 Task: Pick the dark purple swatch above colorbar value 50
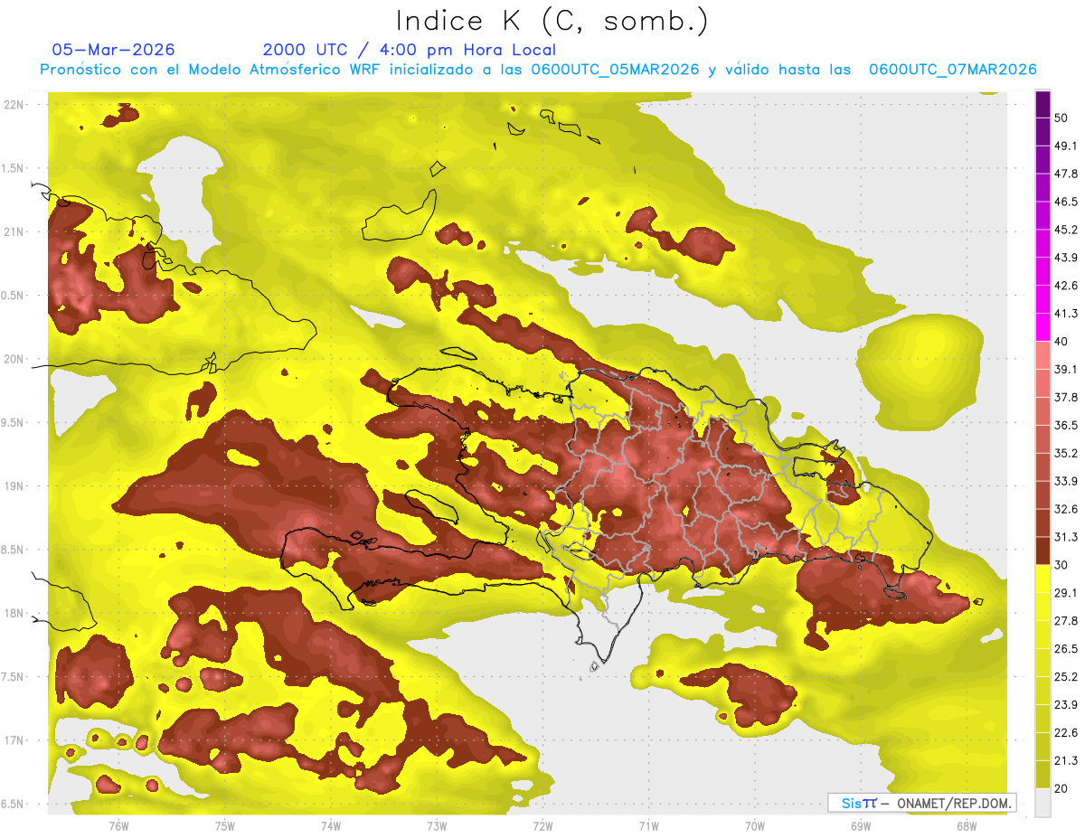click(1043, 105)
